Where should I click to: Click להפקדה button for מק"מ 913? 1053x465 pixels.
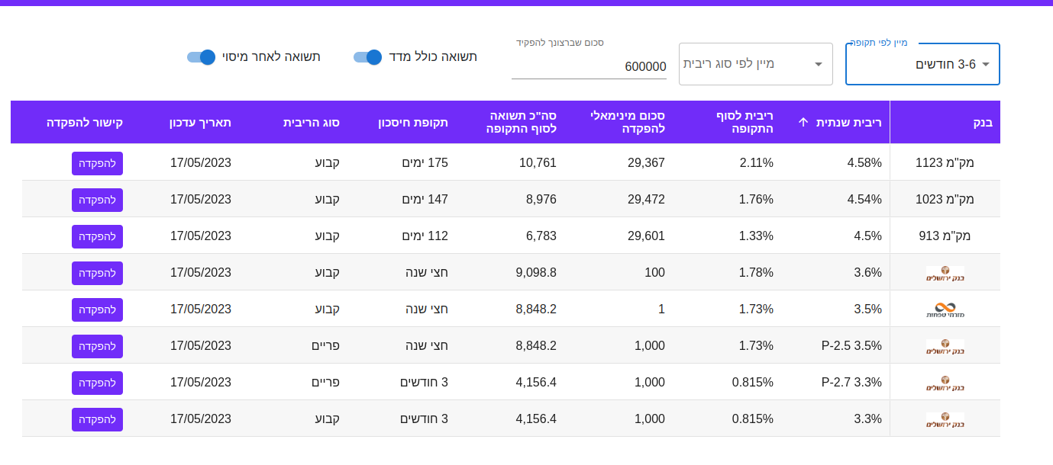97,236
